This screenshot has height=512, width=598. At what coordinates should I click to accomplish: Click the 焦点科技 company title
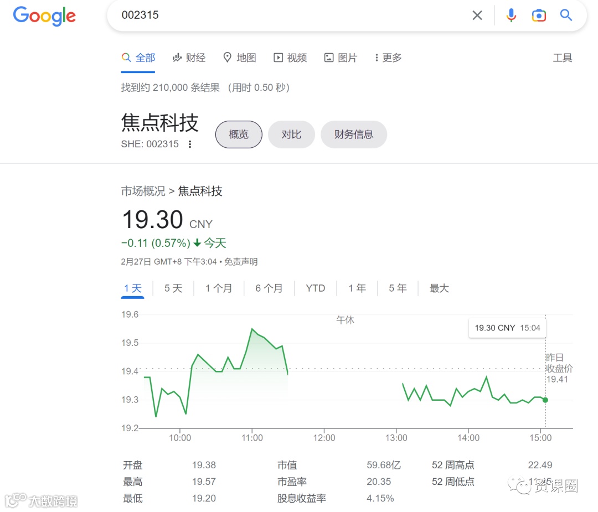160,123
